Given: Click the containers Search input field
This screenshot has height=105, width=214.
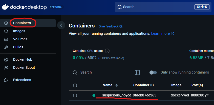Looking at the screenshot, I should coord(99,73).
